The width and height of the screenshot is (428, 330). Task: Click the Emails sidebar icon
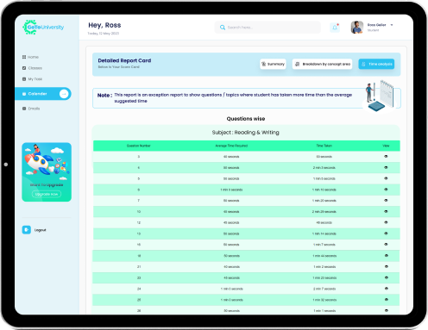(24, 109)
